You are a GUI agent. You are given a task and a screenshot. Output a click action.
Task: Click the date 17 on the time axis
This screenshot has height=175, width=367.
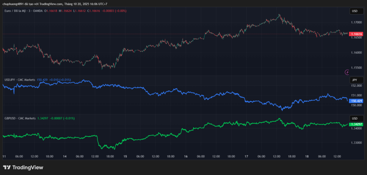[246, 156]
